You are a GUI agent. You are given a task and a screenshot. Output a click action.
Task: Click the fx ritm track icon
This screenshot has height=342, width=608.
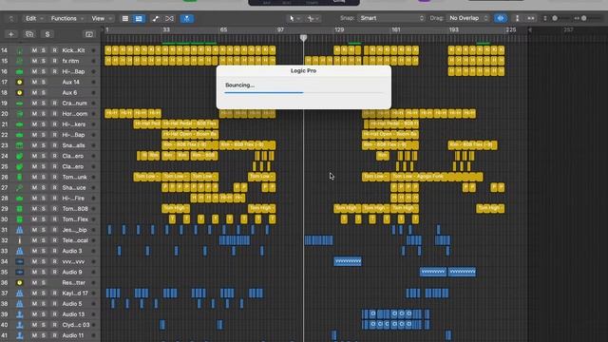[19, 61]
